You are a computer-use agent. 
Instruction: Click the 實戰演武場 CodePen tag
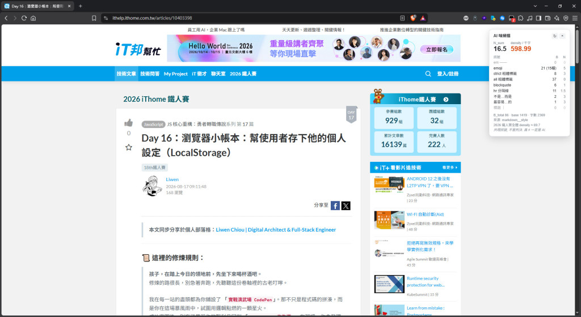(250, 299)
